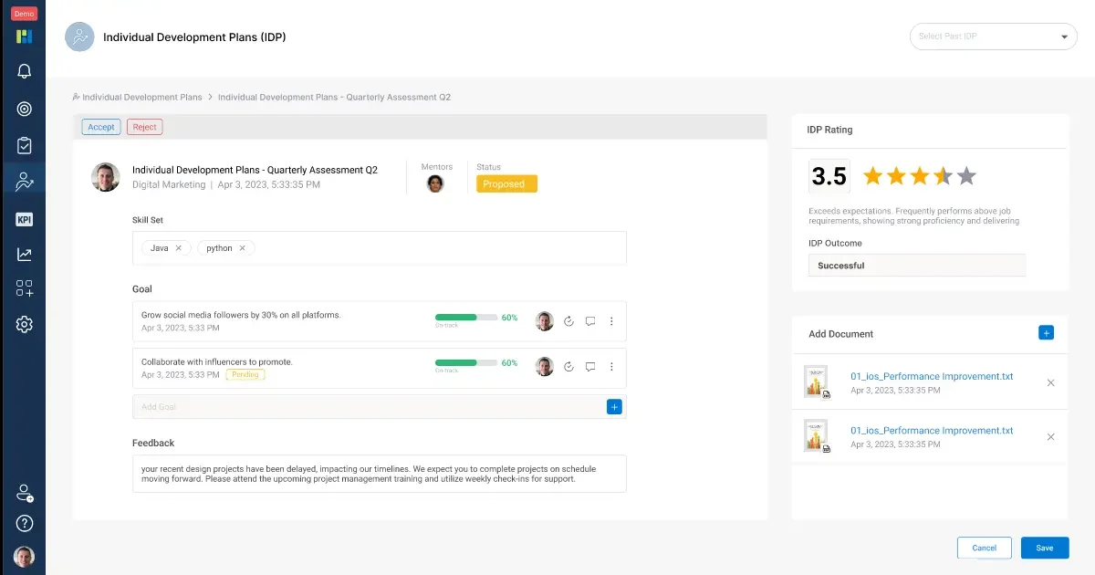Open the settings gear in sidebar
The image size is (1095, 575).
click(25, 324)
